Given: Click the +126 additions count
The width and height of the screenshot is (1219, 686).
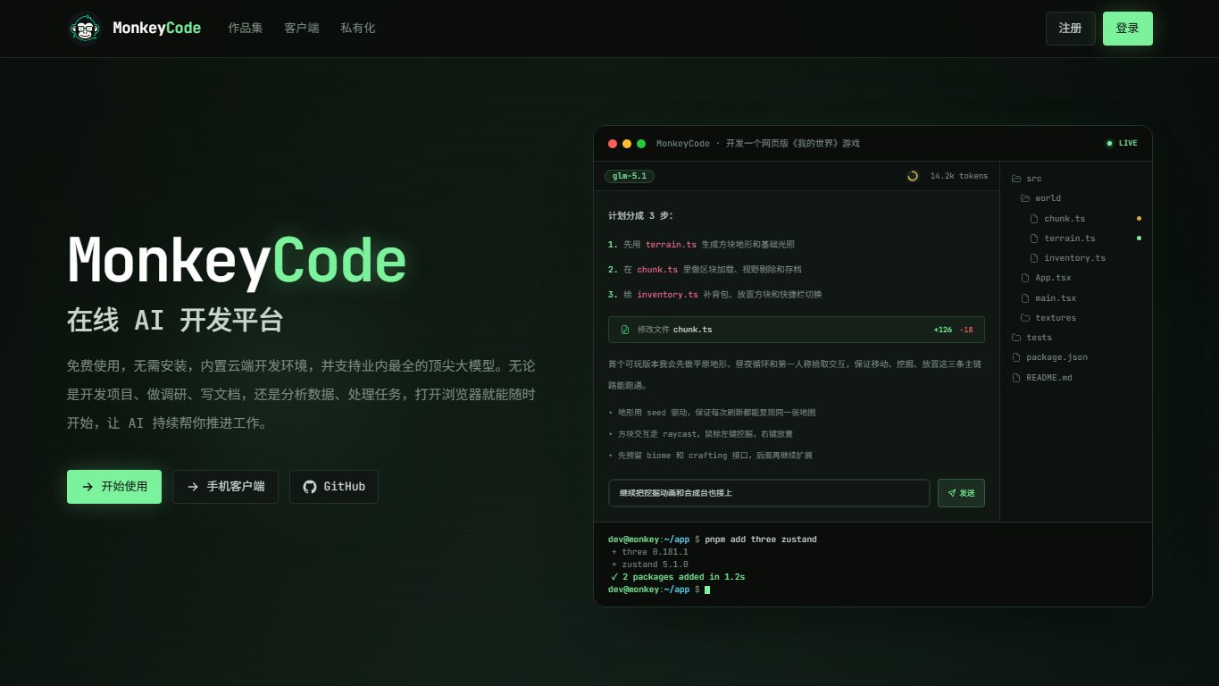Looking at the screenshot, I should pyautogui.click(x=943, y=330).
